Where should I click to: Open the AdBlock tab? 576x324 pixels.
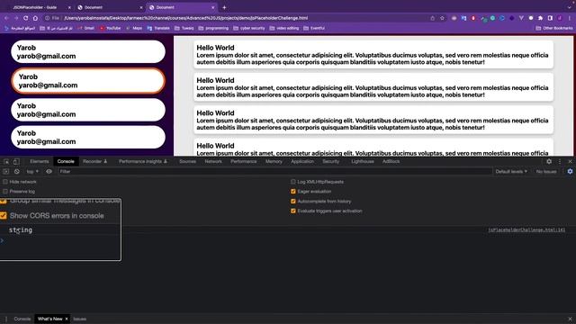tap(391, 161)
